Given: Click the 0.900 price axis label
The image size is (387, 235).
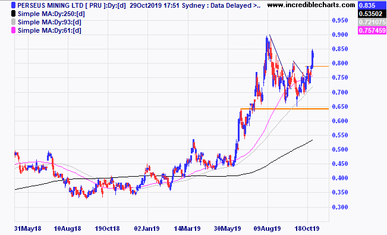Looking at the screenshot, I should tap(340, 35).
